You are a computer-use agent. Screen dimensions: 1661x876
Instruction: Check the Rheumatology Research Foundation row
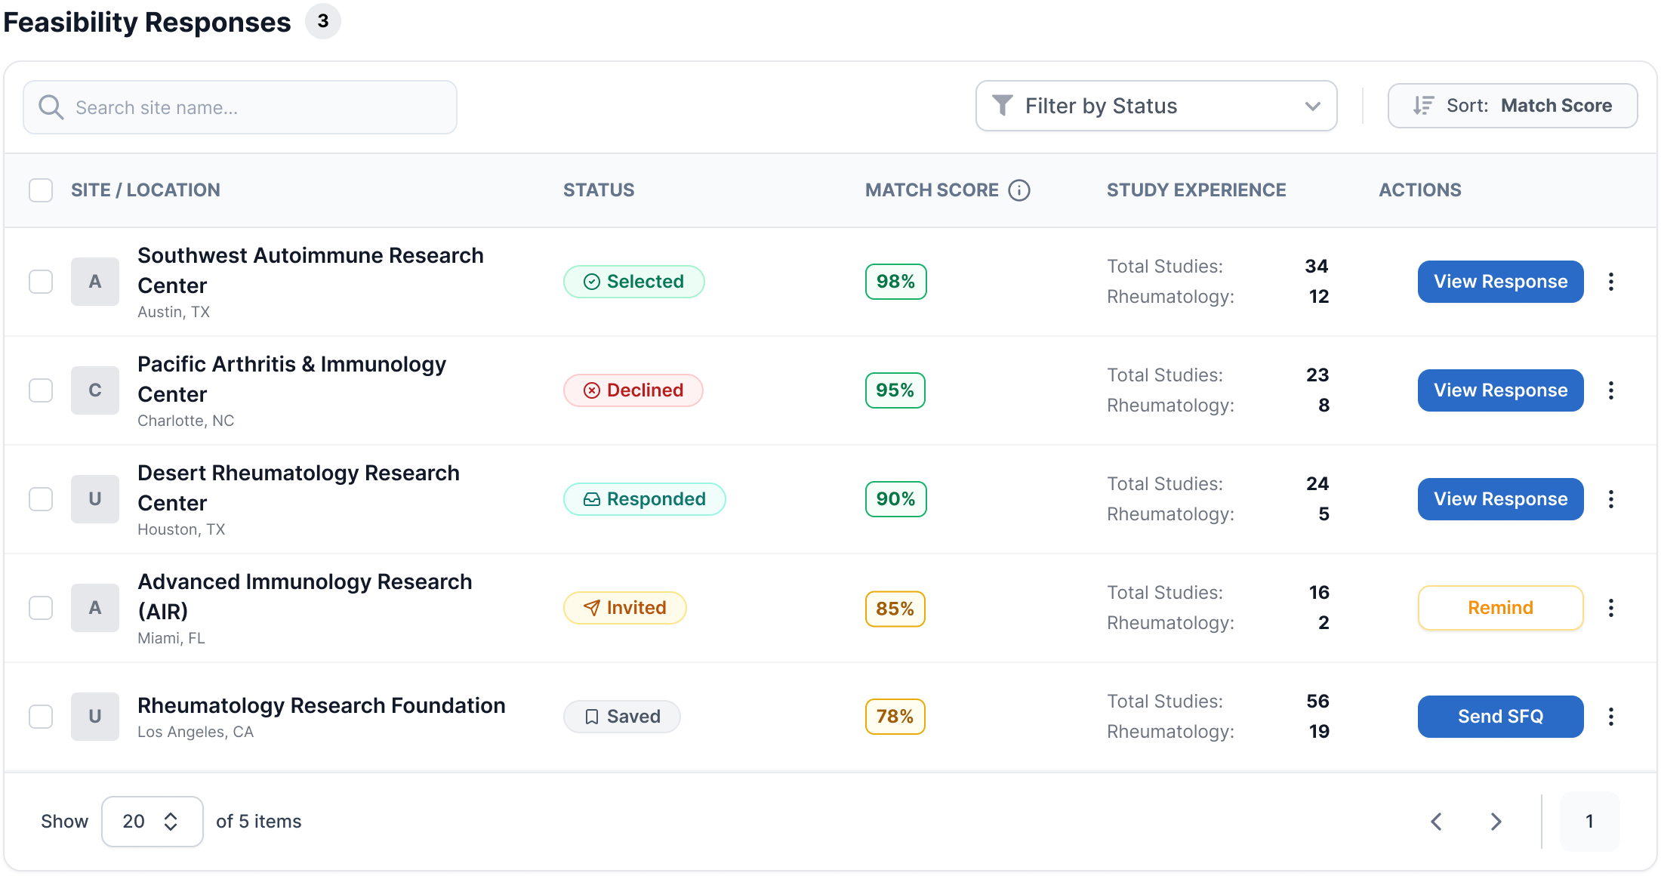coord(41,717)
